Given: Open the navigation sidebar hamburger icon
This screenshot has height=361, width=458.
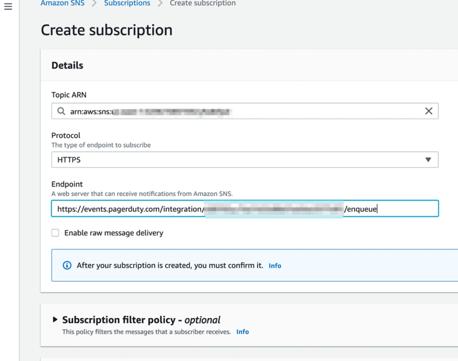Looking at the screenshot, I should (x=8, y=6).
